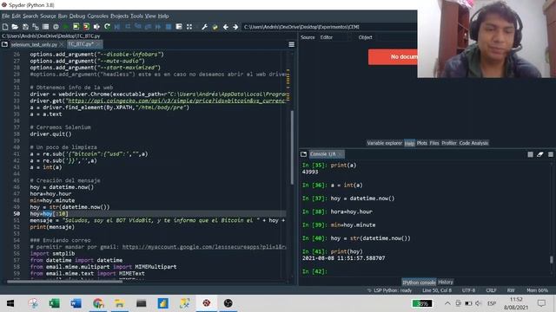Open the Windows Start menu
Image resolution: width=556 pixels, height=312 pixels.
pyautogui.click(x=10, y=303)
